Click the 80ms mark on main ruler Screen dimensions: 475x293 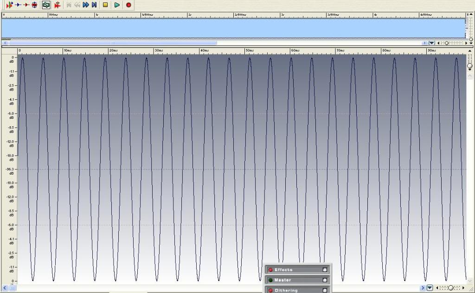(386, 50)
